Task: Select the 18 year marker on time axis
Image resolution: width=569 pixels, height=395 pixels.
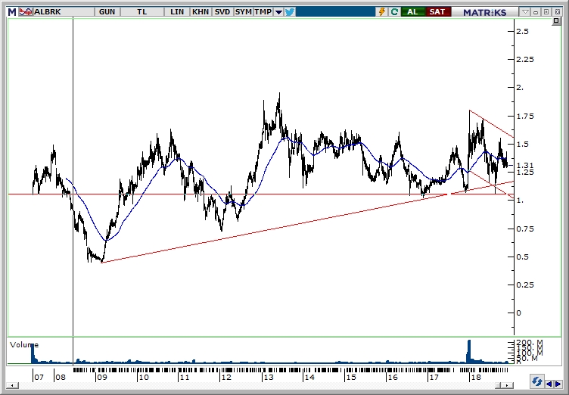Action: [476, 377]
